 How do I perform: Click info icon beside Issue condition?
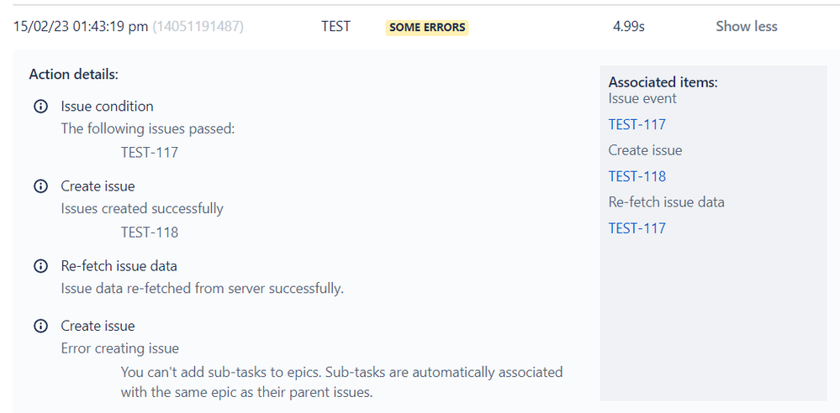click(40, 107)
